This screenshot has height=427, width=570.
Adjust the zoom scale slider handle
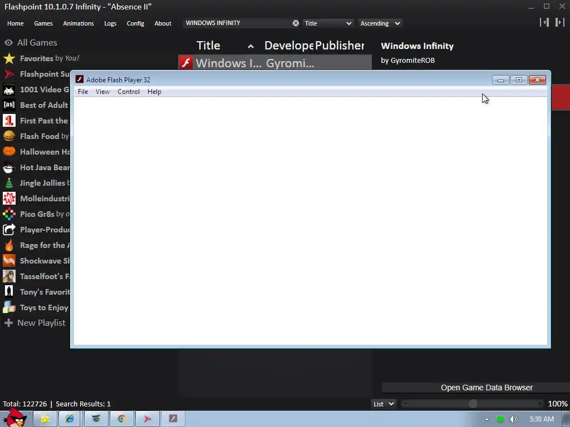tap(473, 404)
